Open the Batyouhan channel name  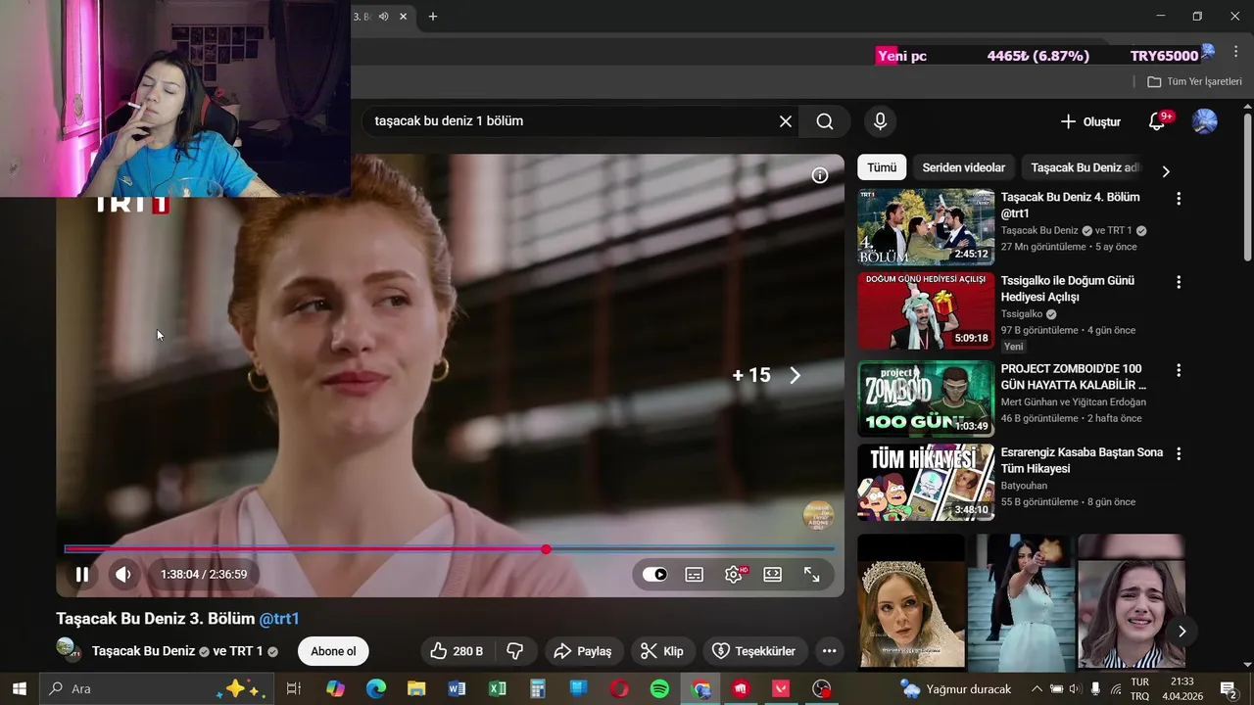[x=1024, y=486]
